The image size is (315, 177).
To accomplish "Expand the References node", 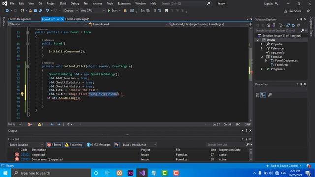I will tap(262, 48).
